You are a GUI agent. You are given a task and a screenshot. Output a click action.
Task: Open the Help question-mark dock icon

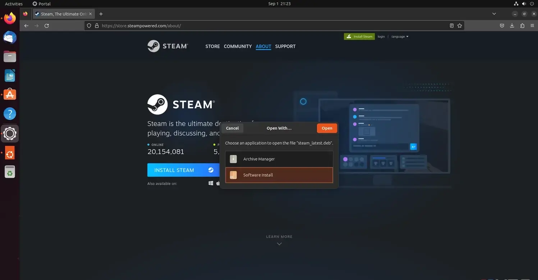click(10, 114)
